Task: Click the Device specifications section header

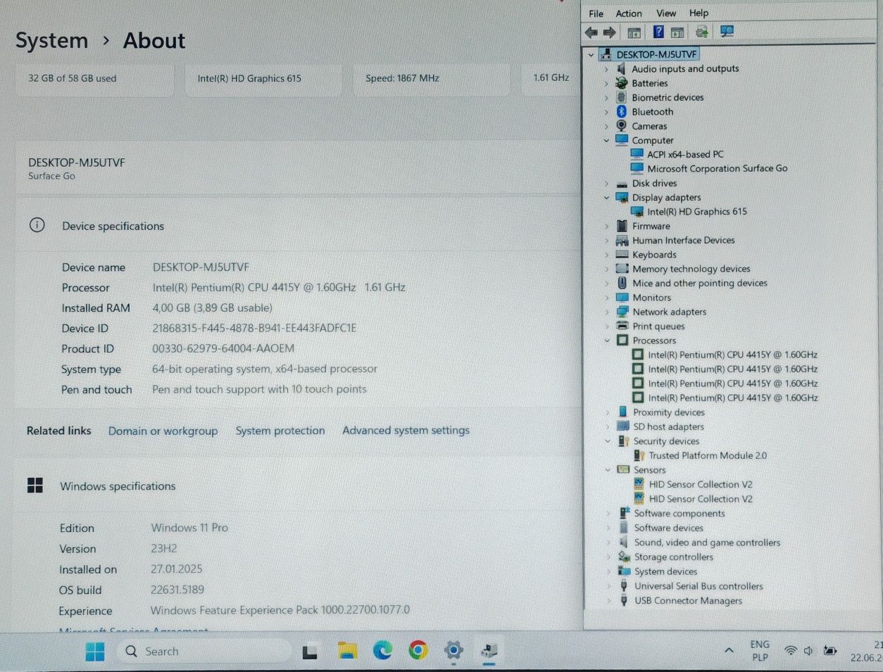Action: pos(113,226)
